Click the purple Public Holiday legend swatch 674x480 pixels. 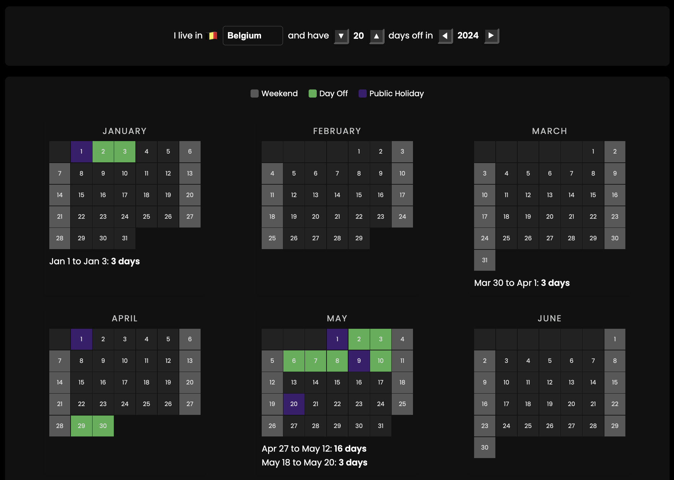click(x=362, y=94)
